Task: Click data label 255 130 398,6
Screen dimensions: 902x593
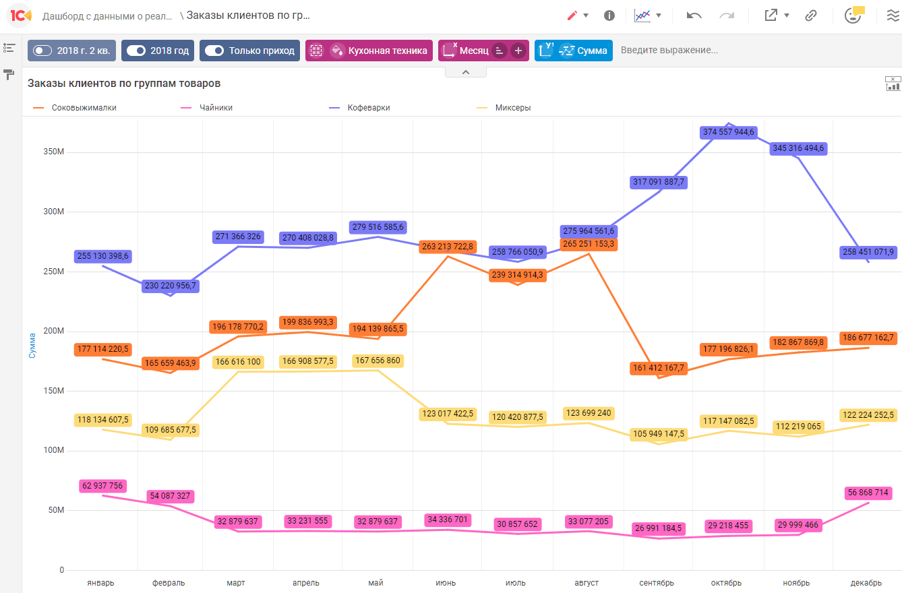Action: click(x=102, y=256)
